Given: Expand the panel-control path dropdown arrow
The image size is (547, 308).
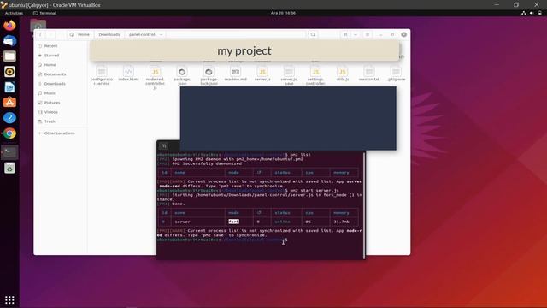Looking at the screenshot, I should [161, 34].
